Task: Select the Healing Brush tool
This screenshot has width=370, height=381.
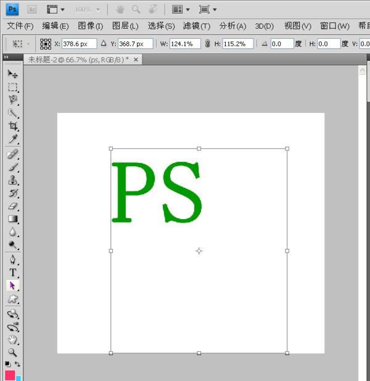Action: (x=12, y=154)
